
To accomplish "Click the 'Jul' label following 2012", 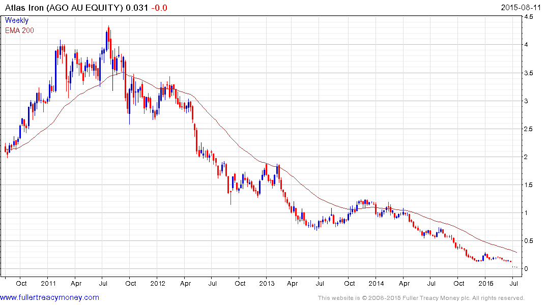I will pos(213,283).
